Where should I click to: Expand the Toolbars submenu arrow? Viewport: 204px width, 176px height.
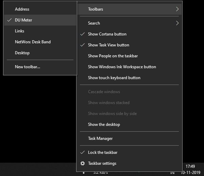tap(177, 9)
